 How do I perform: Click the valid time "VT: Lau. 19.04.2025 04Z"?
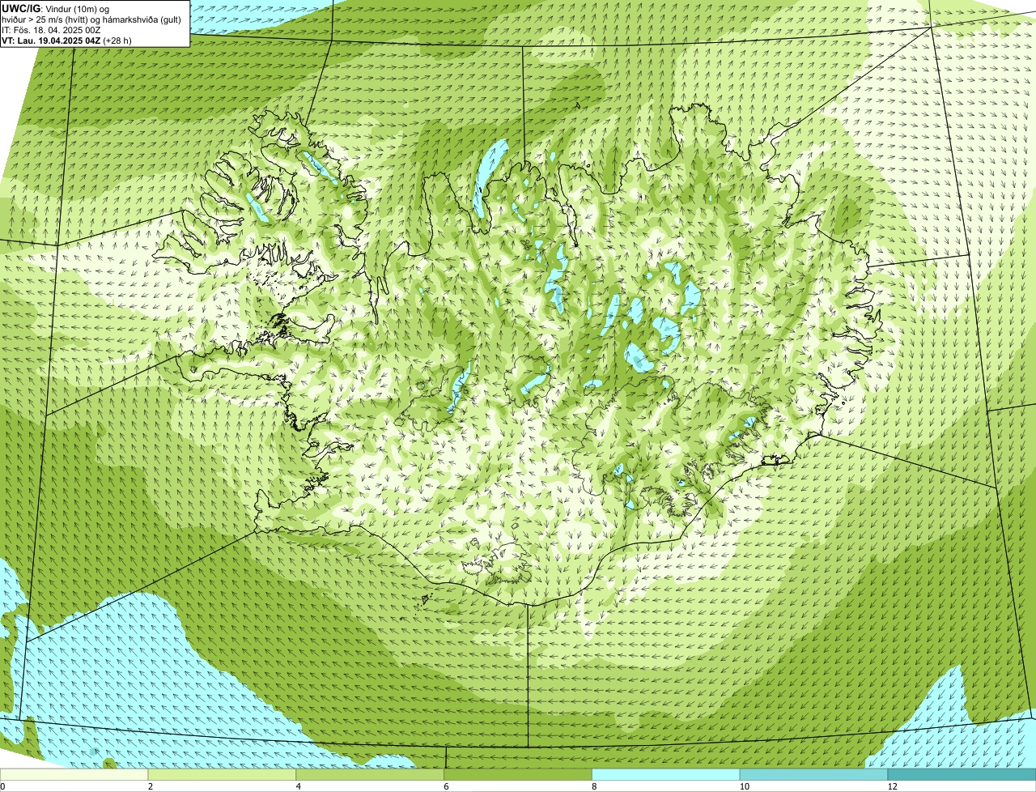point(52,40)
